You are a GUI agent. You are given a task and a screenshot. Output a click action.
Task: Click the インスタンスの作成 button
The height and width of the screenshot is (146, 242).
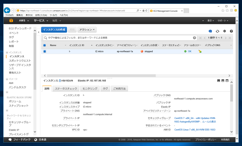click(54, 30)
